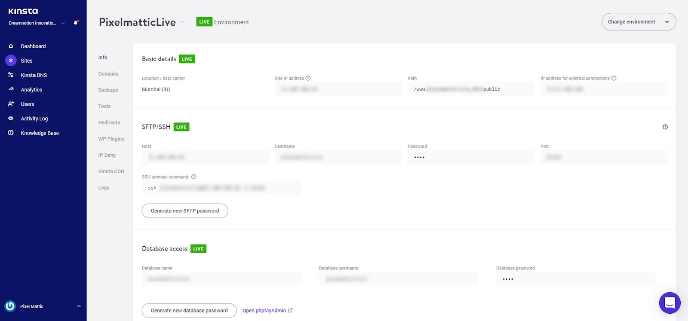Click the LIVE Environment badge in header
This screenshot has width=688, height=321.
pos(204,22)
